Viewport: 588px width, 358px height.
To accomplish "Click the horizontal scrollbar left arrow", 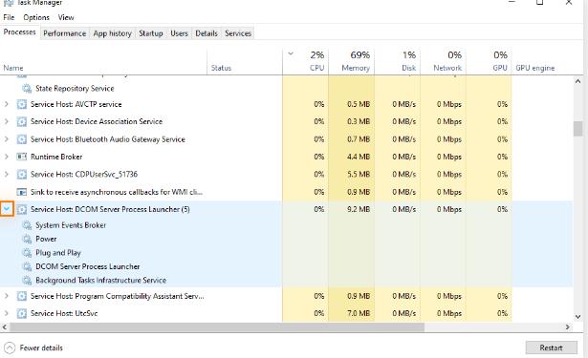I will pos(5,326).
